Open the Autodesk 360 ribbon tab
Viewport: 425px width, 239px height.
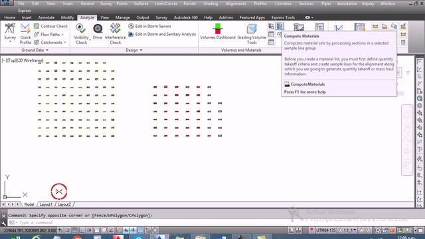(186, 17)
